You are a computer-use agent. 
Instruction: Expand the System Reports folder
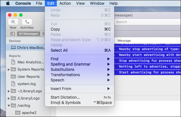pyautogui.click(x=9, y=69)
